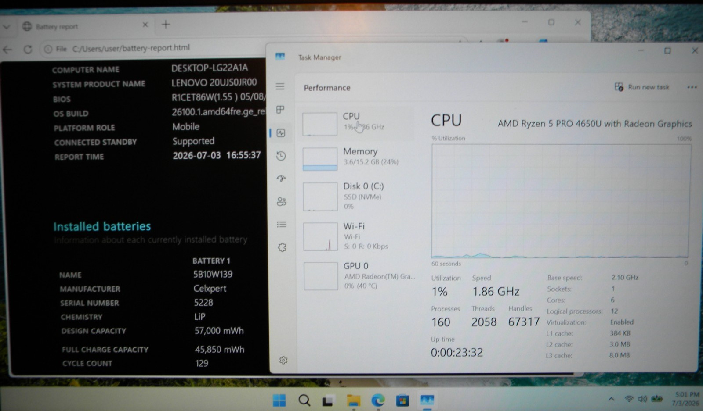Image resolution: width=703 pixels, height=411 pixels.
Task: Click the Wi-Fi mini graph thumbnail
Action: 320,236
